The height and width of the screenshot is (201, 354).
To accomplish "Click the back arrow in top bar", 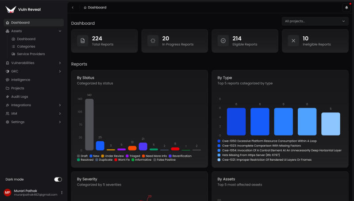I will click(73, 8).
